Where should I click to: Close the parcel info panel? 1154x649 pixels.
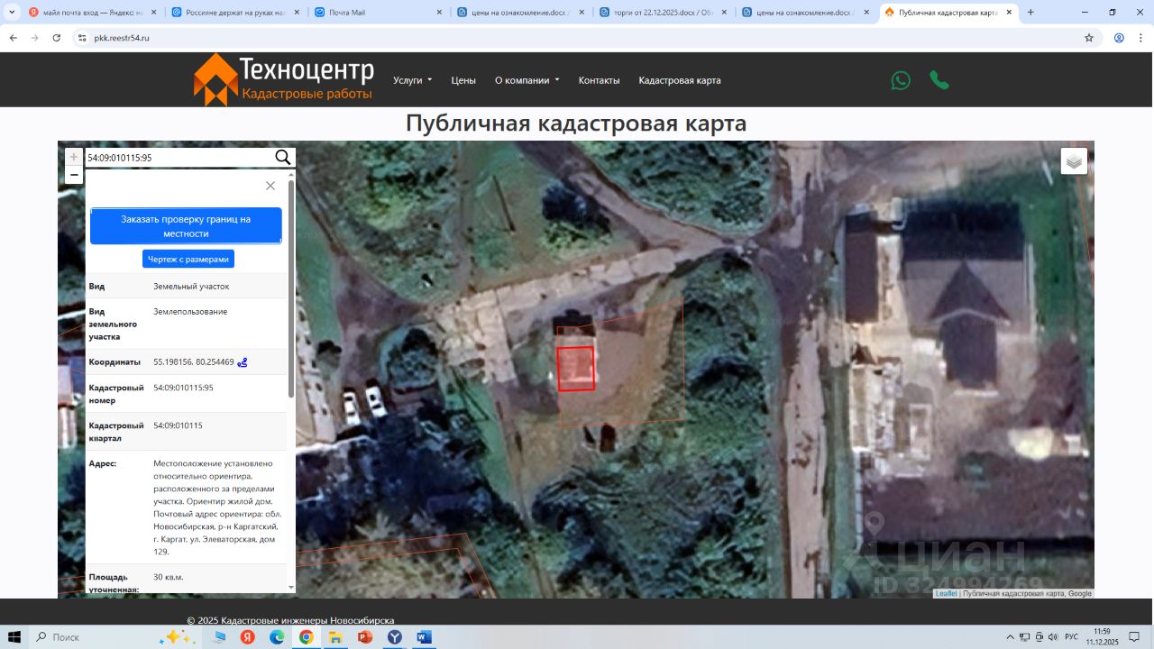(x=270, y=186)
